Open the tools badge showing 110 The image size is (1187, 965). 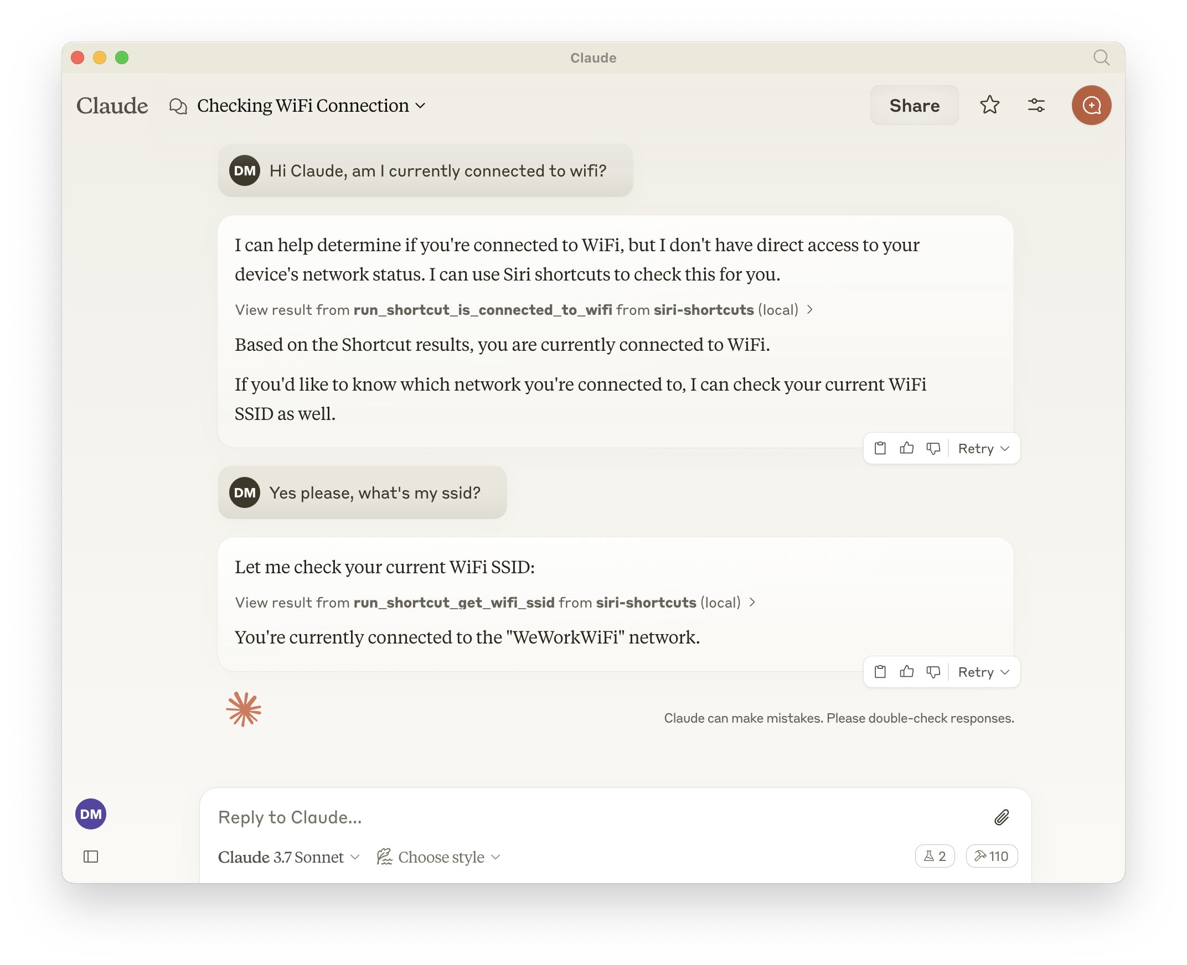(x=991, y=856)
